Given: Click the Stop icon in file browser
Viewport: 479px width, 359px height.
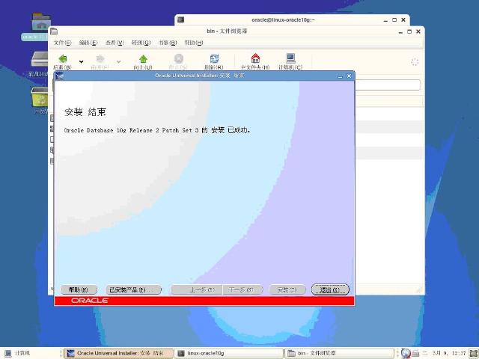Looking at the screenshot, I should tap(178, 61).
